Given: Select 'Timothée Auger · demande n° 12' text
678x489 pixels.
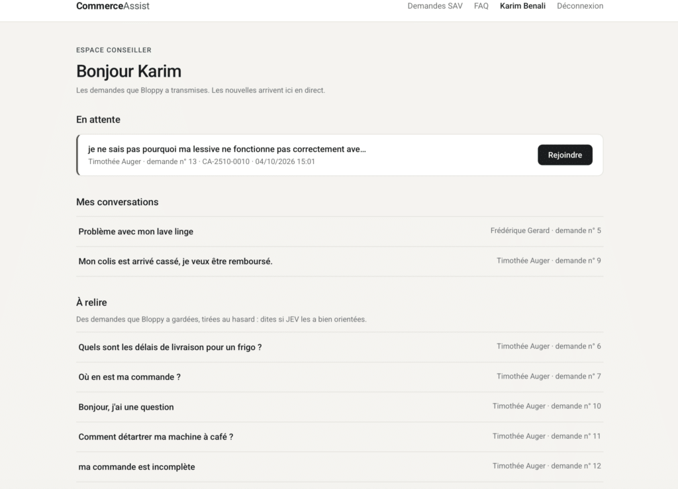Looking at the screenshot, I should [x=546, y=466].
